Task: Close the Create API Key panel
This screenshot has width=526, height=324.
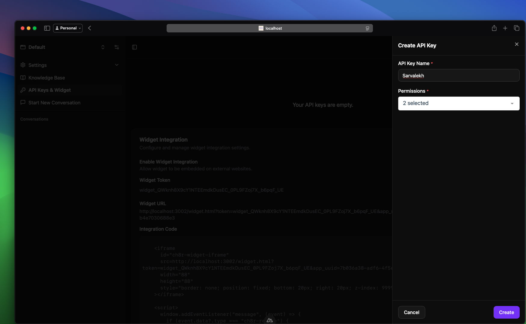Action: (517, 44)
